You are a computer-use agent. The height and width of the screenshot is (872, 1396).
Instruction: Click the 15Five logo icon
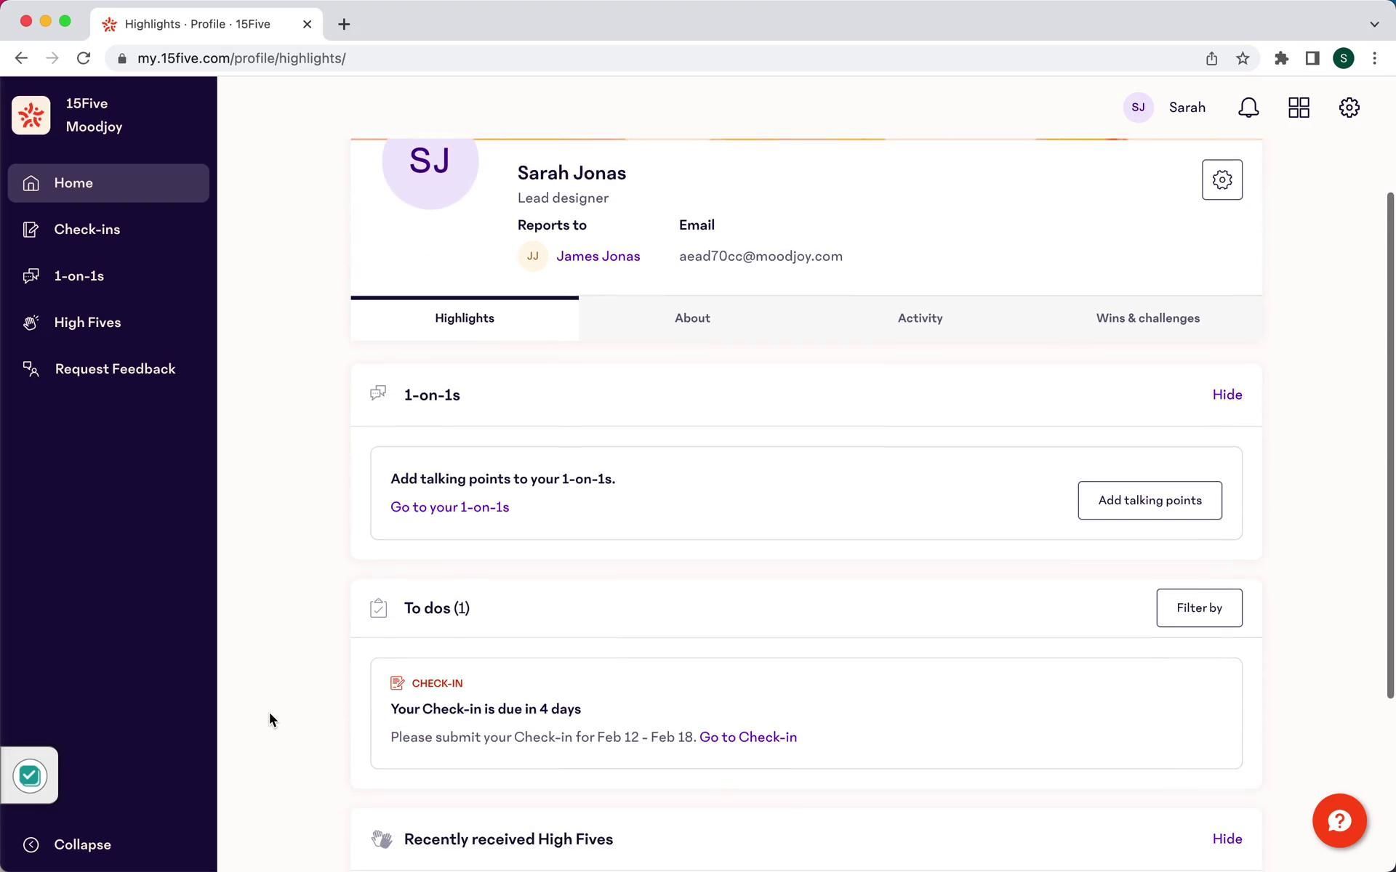tap(31, 116)
